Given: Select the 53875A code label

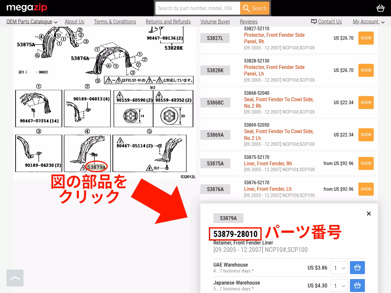Looking at the screenshot, I should click(x=215, y=163).
